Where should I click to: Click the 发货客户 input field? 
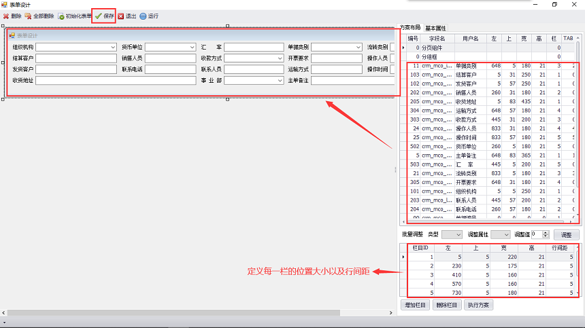[x=76, y=70]
